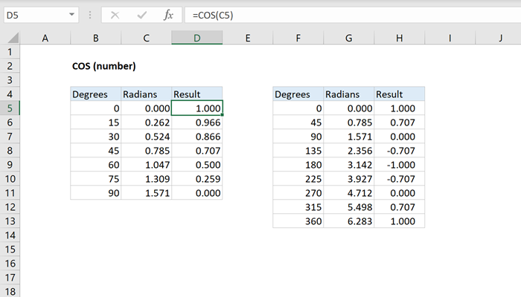Select cell D5 with value 1.000
This screenshot has width=521, height=297.
click(x=196, y=108)
